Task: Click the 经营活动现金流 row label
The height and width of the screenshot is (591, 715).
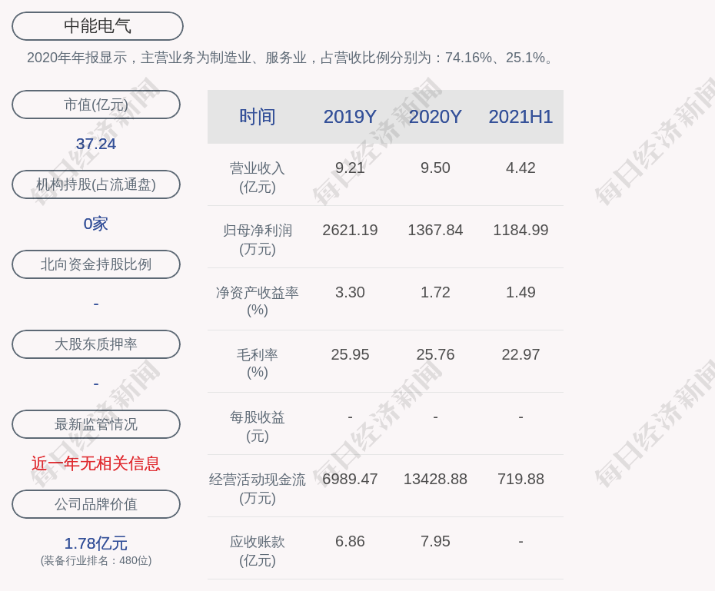Action: 258,487
